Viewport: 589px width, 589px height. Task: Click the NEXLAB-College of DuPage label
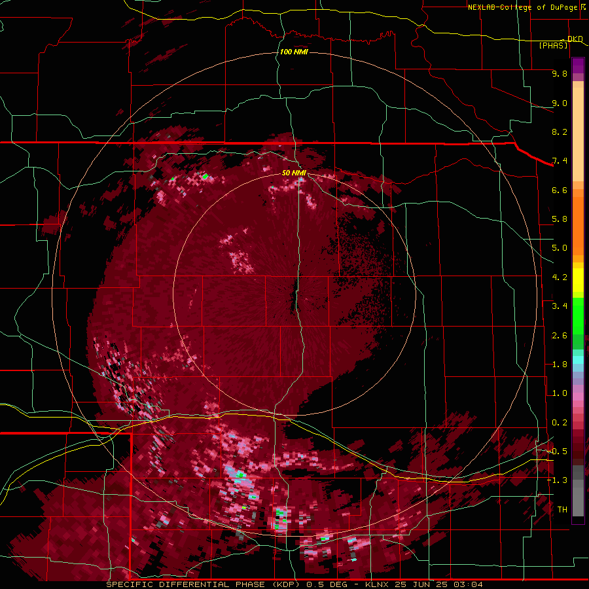click(522, 7)
